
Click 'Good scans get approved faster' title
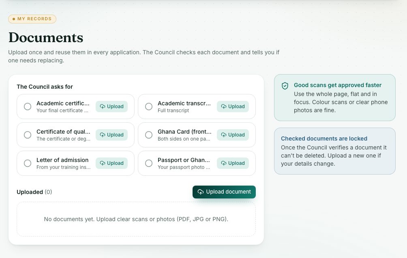pos(337,85)
